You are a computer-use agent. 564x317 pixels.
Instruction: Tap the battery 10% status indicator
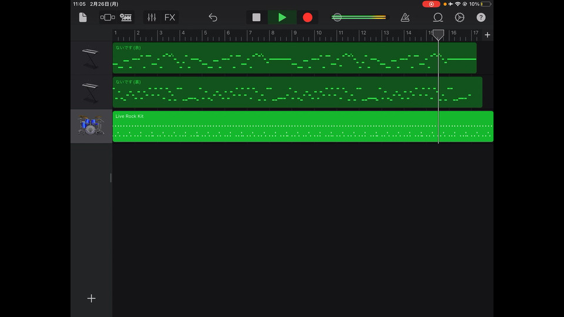click(480, 4)
